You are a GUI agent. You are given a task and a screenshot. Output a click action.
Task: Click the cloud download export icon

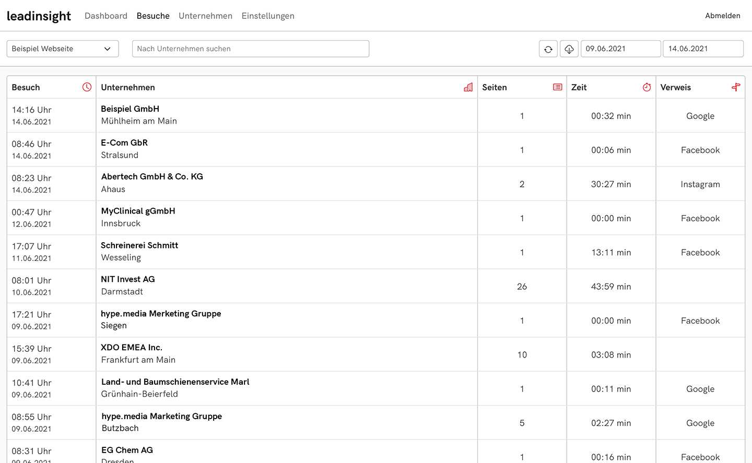[x=569, y=49]
